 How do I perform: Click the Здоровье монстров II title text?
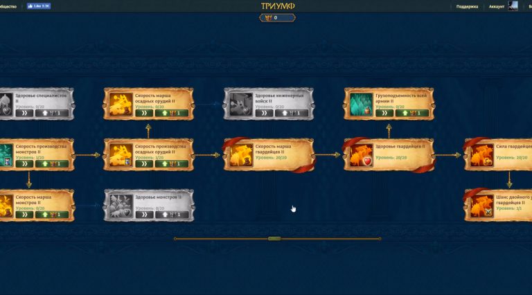point(158,197)
